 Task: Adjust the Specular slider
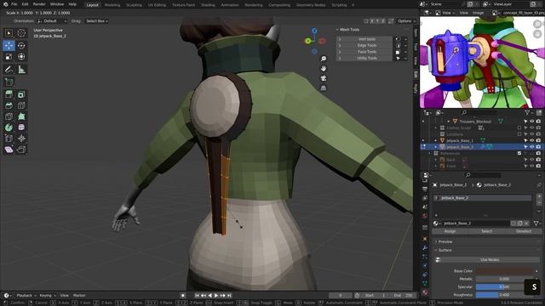pos(504,287)
